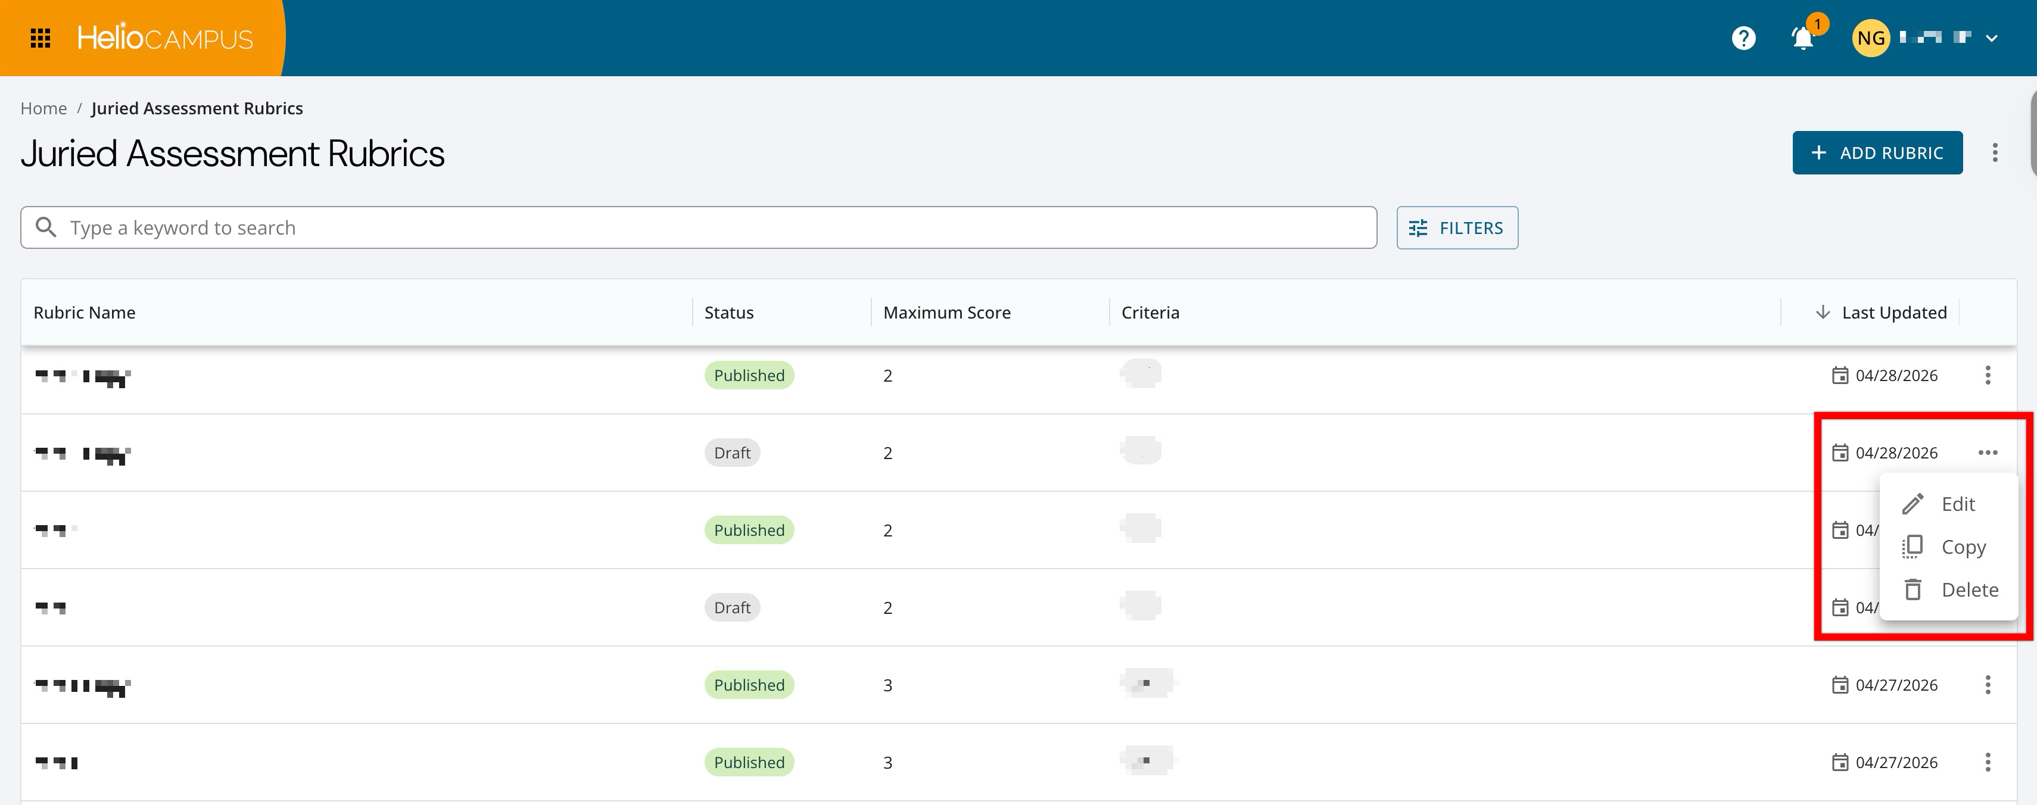
Task: Click the sixth row's 04/27/2026 date
Action: coord(1896,762)
